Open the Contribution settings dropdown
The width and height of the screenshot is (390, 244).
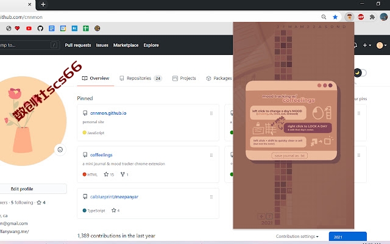point(297,236)
